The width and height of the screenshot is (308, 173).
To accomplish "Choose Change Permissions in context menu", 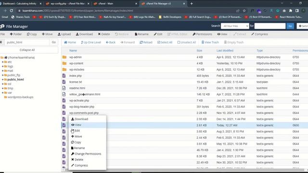I will point(86,154).
